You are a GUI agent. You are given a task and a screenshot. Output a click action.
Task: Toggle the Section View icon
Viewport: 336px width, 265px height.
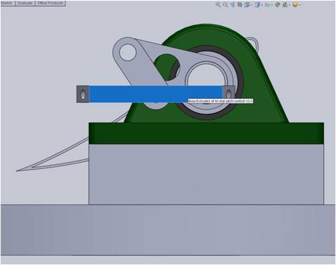[x=239, y=5]
